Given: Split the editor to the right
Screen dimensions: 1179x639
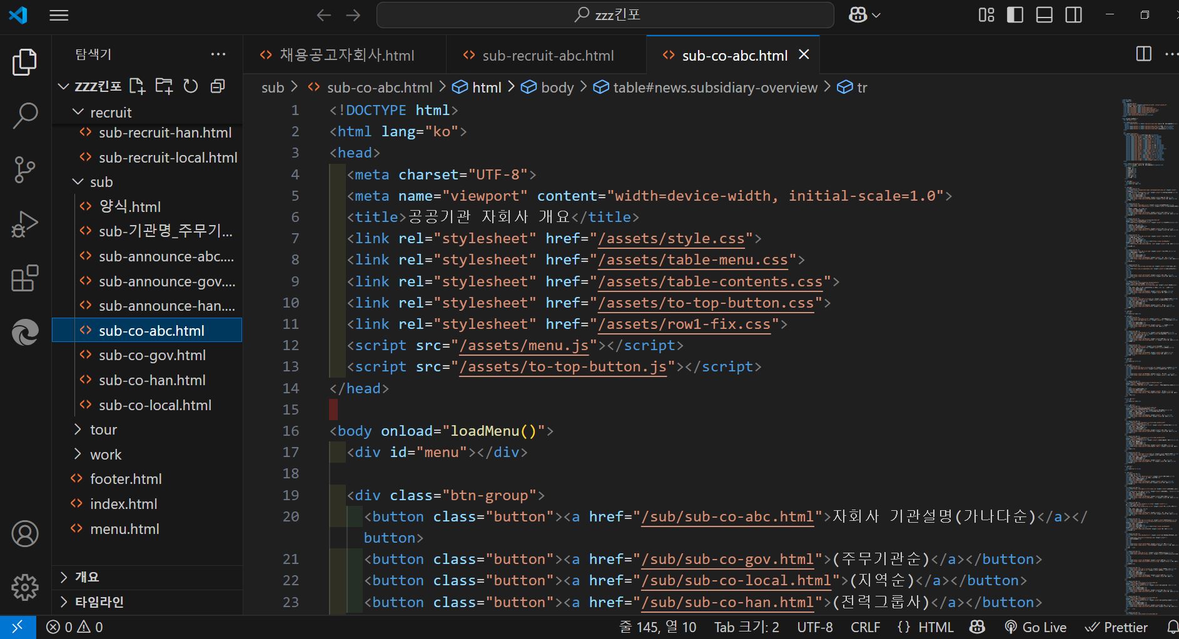Looking at the screenshot, I should tap(1143, 54).
